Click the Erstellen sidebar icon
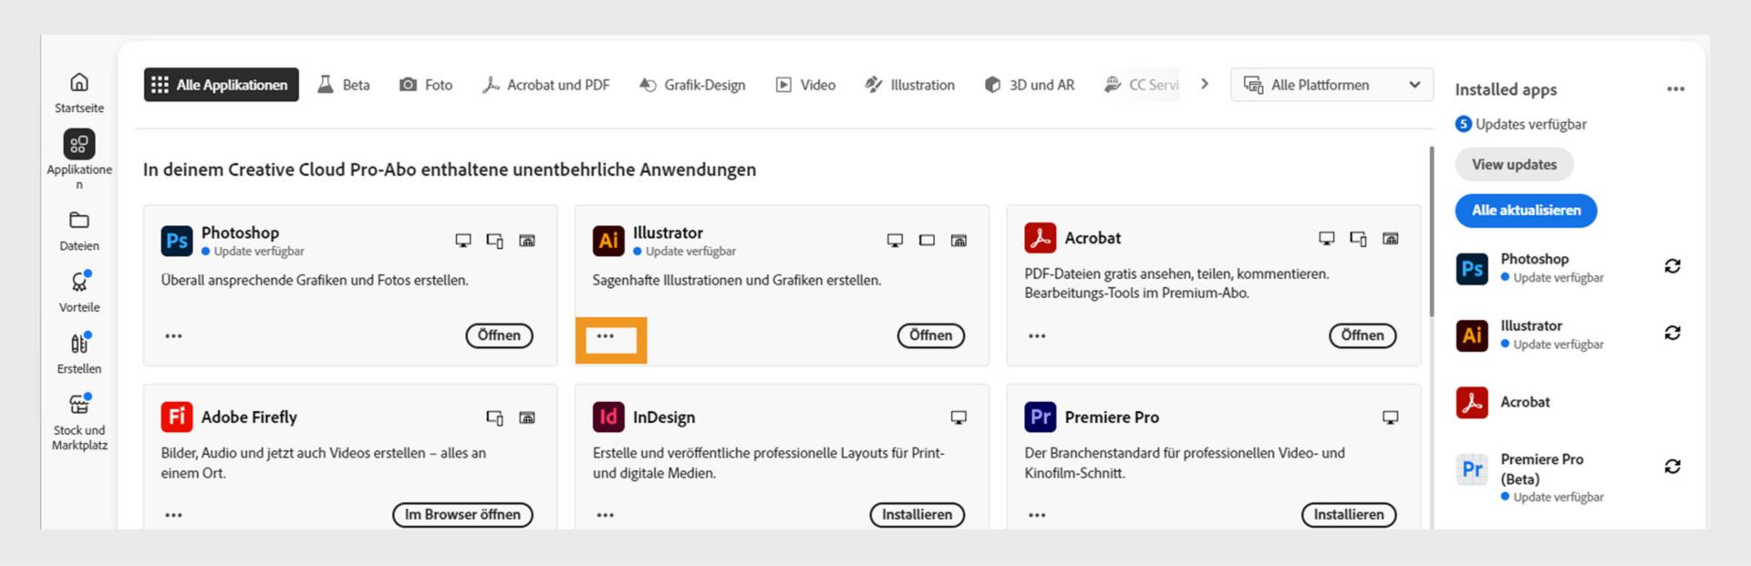 pyautogui.click(x=79, y=344)
